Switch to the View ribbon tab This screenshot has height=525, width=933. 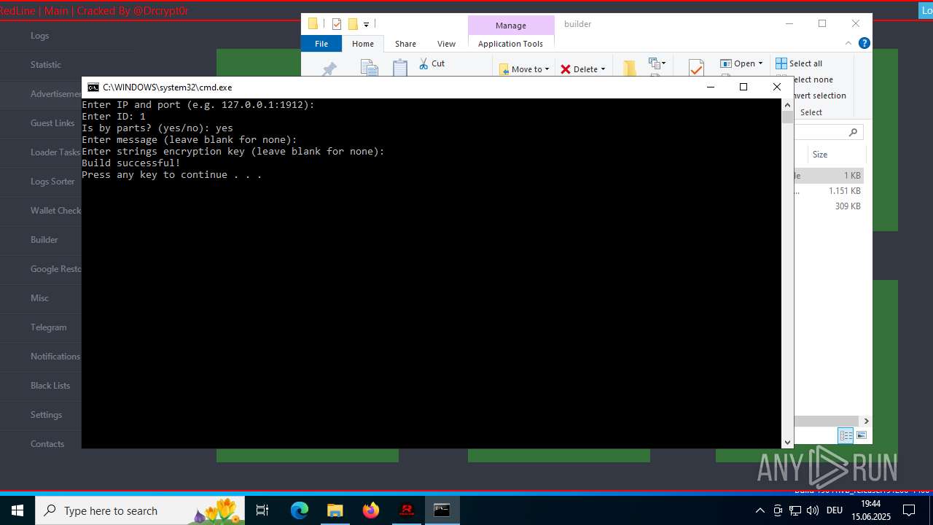click(x=446, y=44)
